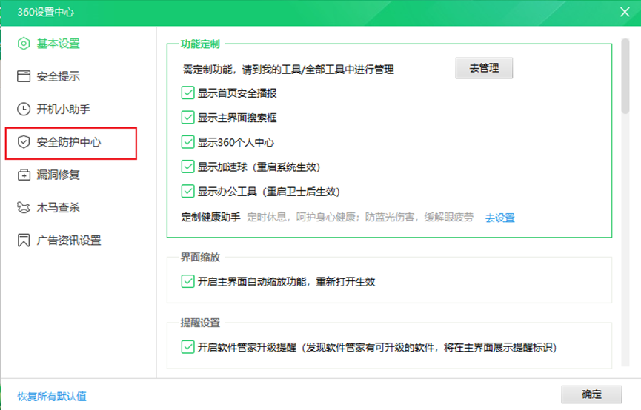
Task: Switch to the 漏洞修复 section
Action: 58,175
